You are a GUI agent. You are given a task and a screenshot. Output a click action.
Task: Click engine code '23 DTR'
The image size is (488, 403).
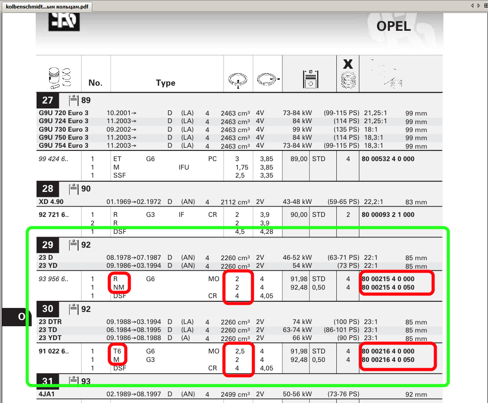pyautogui.click(x=50, y=322)
